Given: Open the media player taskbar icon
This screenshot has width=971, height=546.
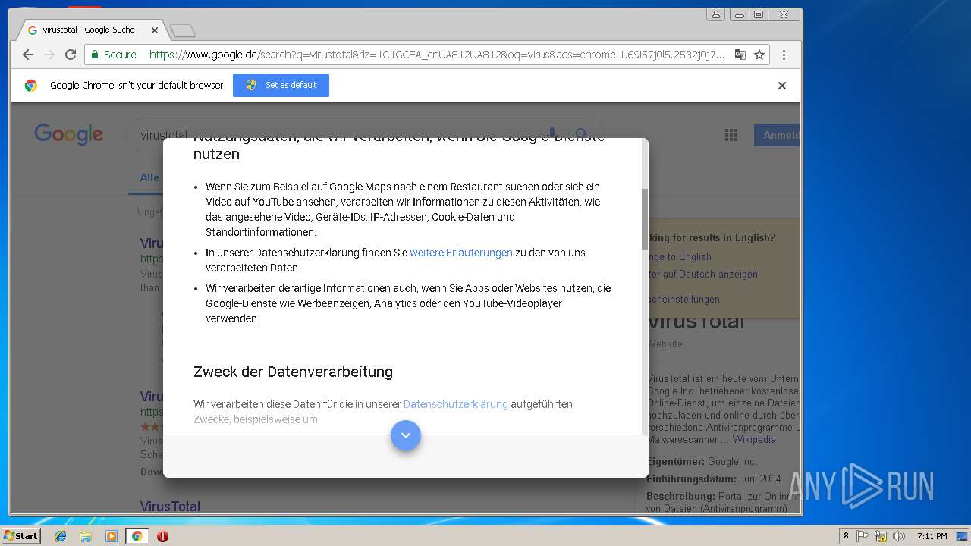Looking at the screenshot, I should [x=112, y=536].
